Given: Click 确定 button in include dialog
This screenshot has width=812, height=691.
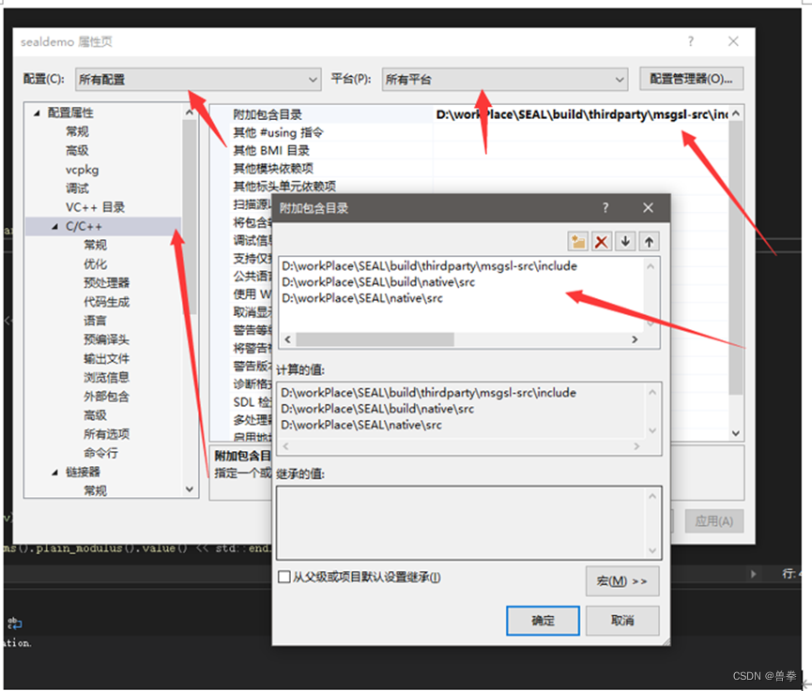Looking at the screenshot, I should (543, 621).
